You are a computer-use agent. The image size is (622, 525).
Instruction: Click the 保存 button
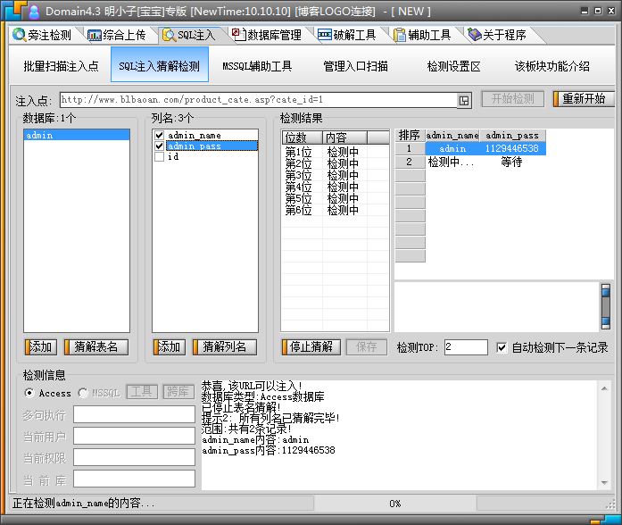point(366,346)
